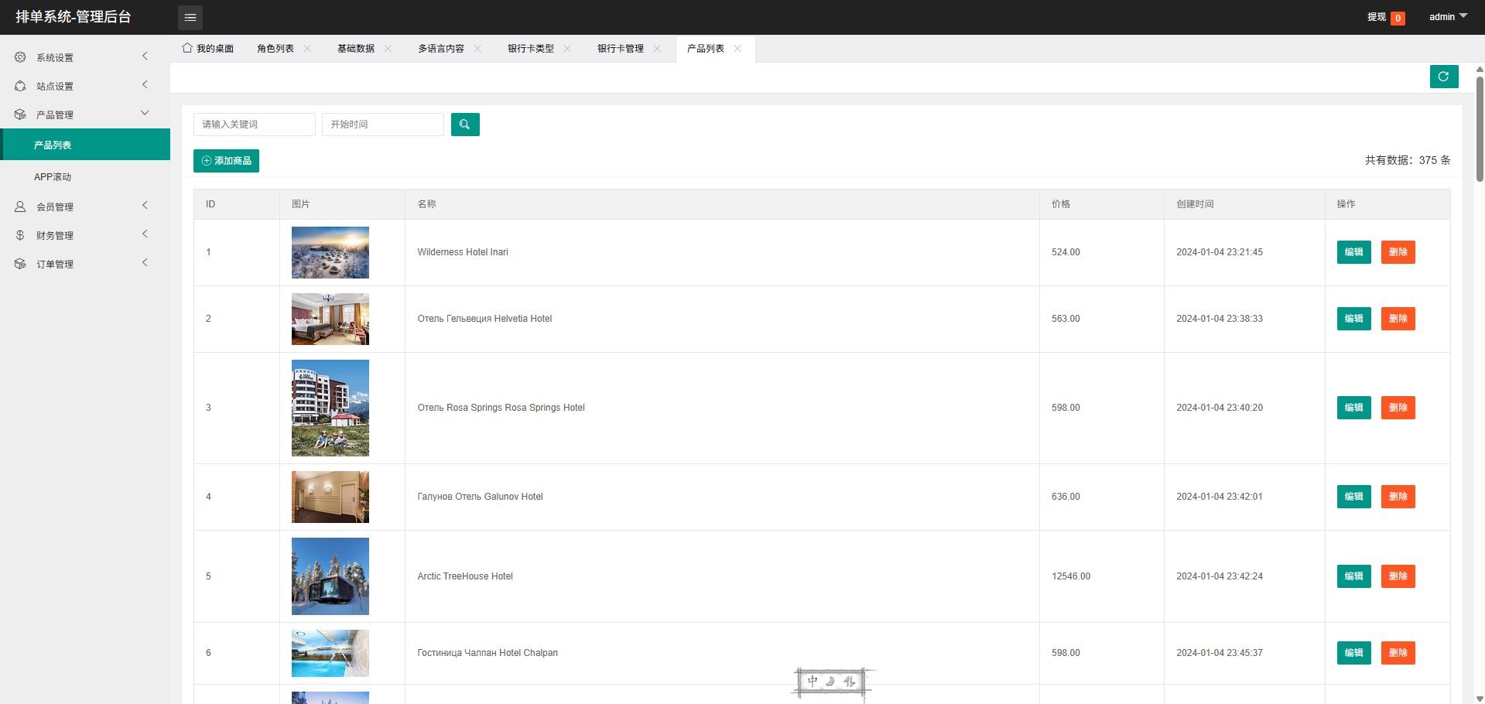Edit the Wilderness Hotel Inari row
The width and height of the screenshot is (1485, 704).
coord(1353,252)
